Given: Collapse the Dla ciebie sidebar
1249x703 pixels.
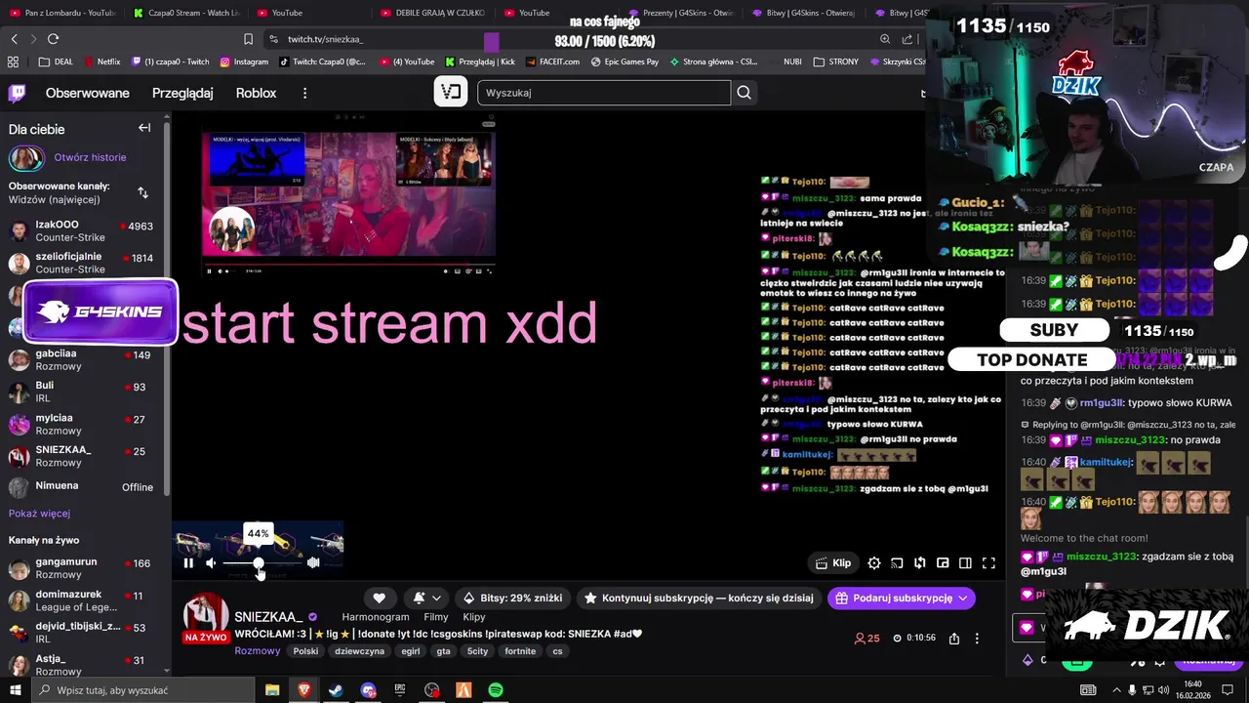Looking at the screenshot, I should [x=144, y=128].
